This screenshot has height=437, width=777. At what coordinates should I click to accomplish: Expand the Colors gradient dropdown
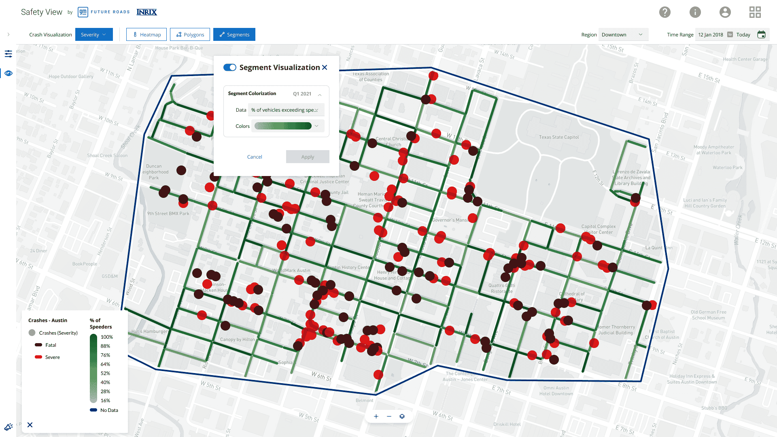coord(315,126)
